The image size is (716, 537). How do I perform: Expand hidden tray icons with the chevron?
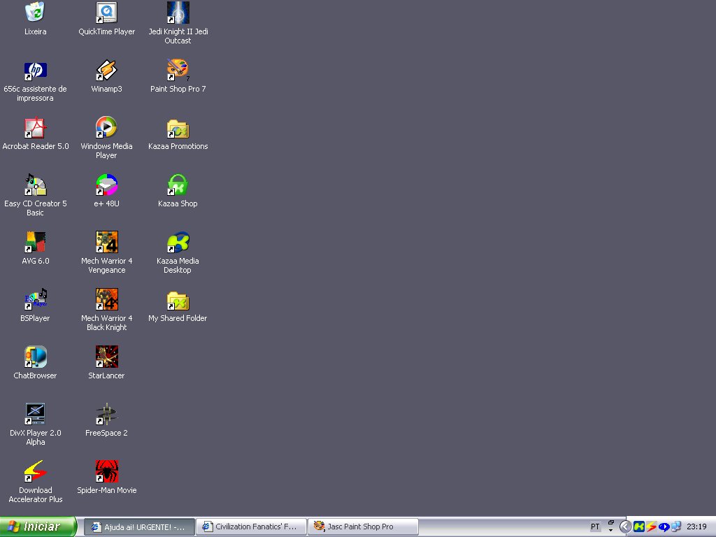pyautogui.click(x=625, y=527)
